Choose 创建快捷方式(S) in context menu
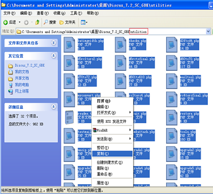This screenshot has width=213, height=194. 112,163
